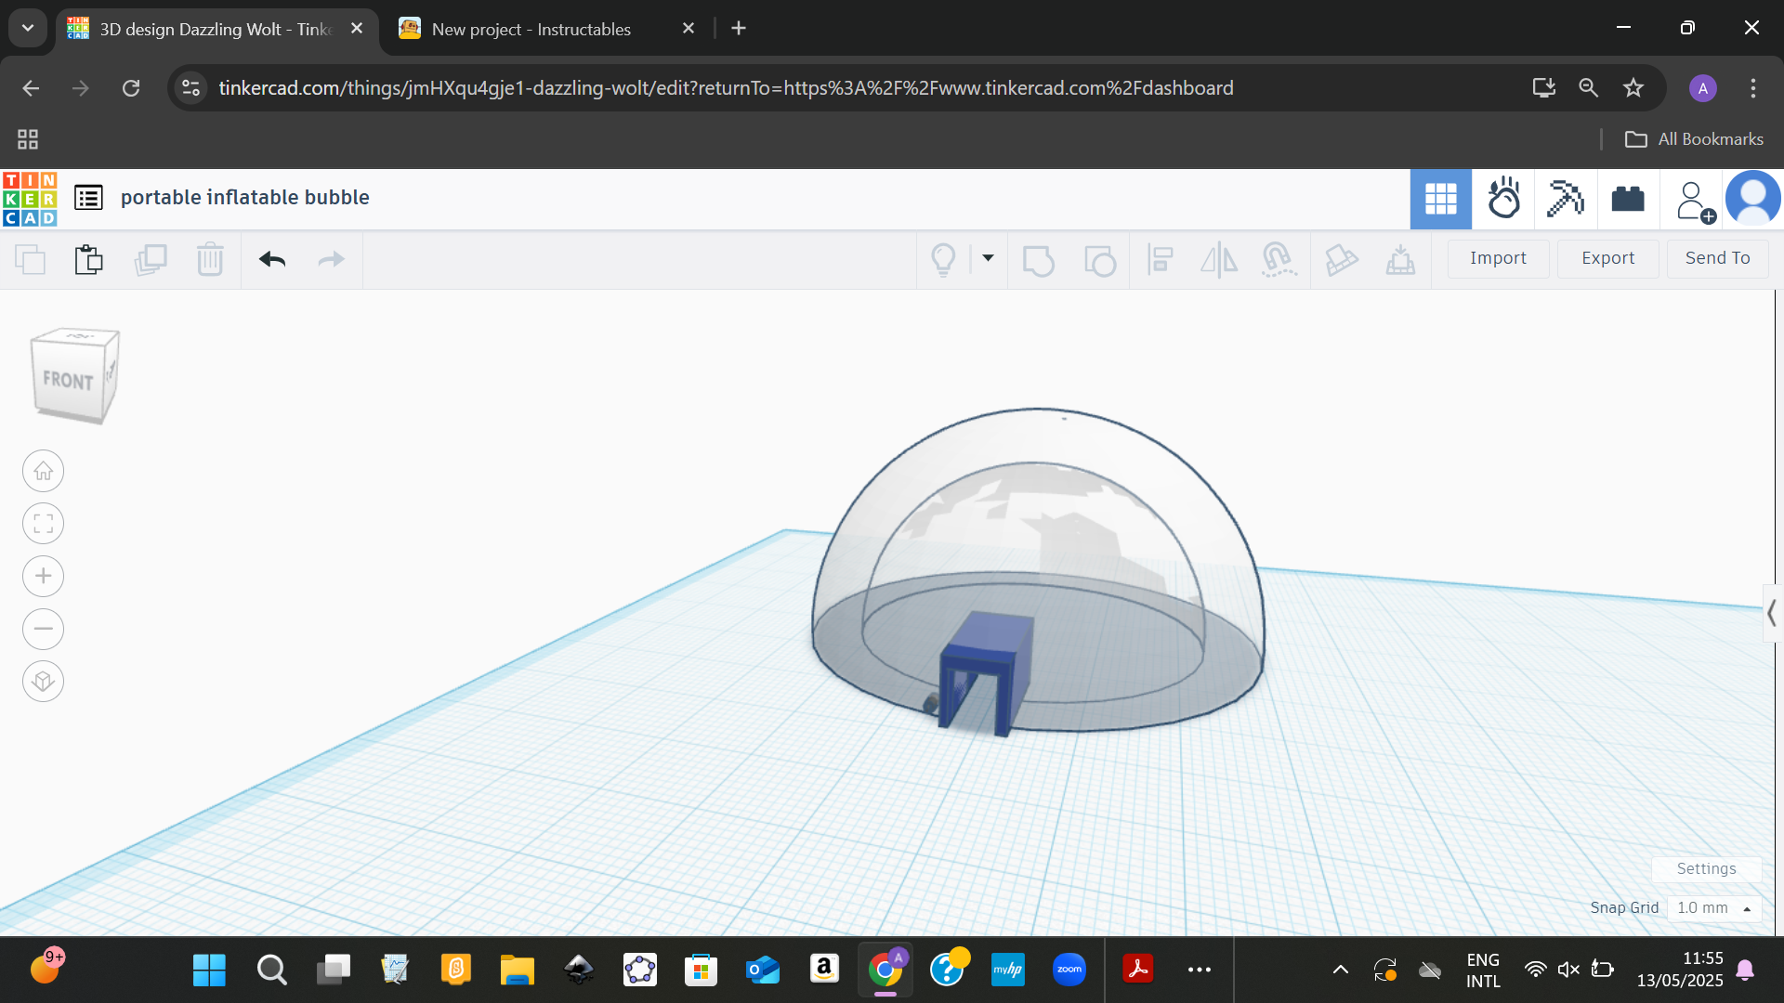
Task: Switch to 3D design grid view
Action: tap(1440, 199)
